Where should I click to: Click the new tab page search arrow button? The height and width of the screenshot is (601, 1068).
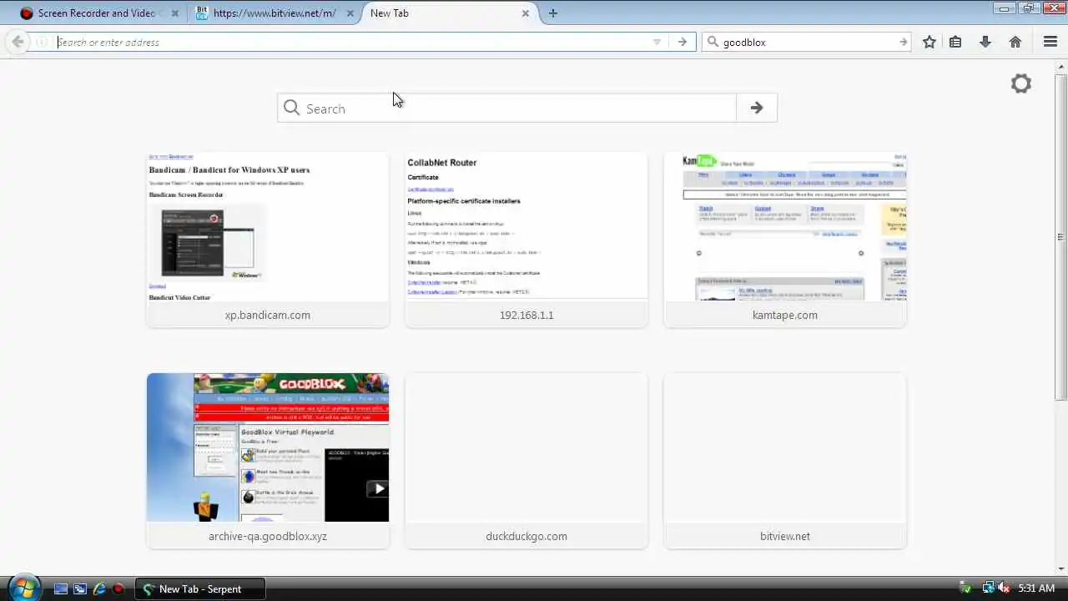757,108
